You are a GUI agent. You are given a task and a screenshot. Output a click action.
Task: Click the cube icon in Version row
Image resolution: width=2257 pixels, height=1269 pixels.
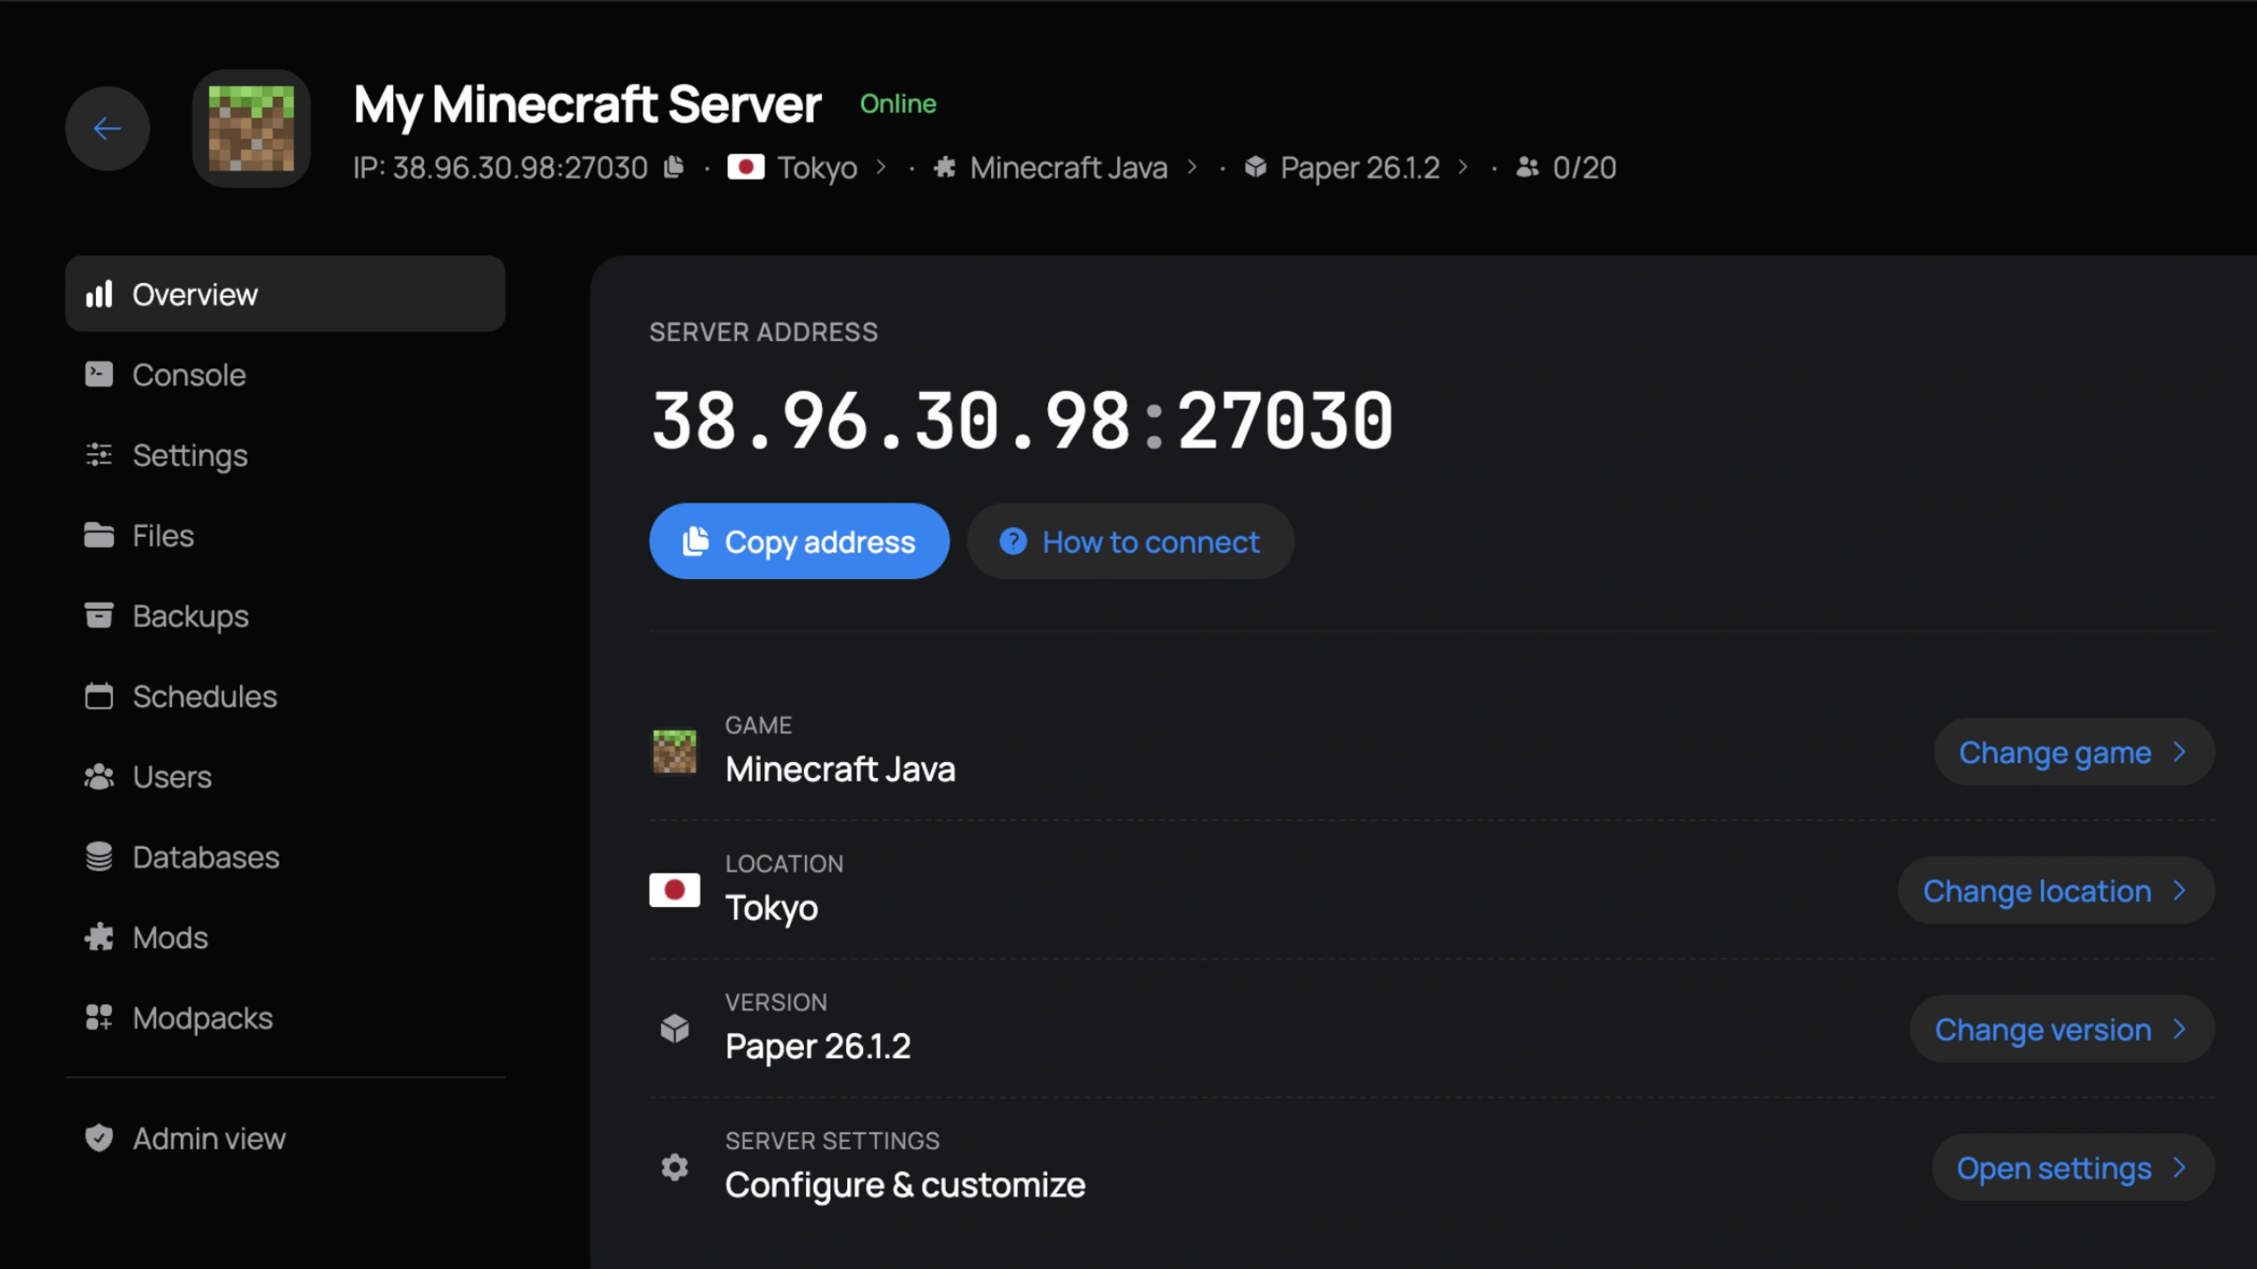pyautogui.click(x=674, y=1028)
